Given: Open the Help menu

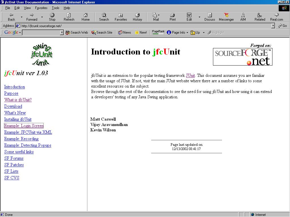Looking at the screenshot, I should [x=67, y=8].
